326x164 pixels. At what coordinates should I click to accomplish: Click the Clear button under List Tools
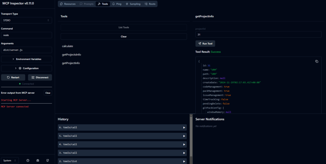coord(124,36)
